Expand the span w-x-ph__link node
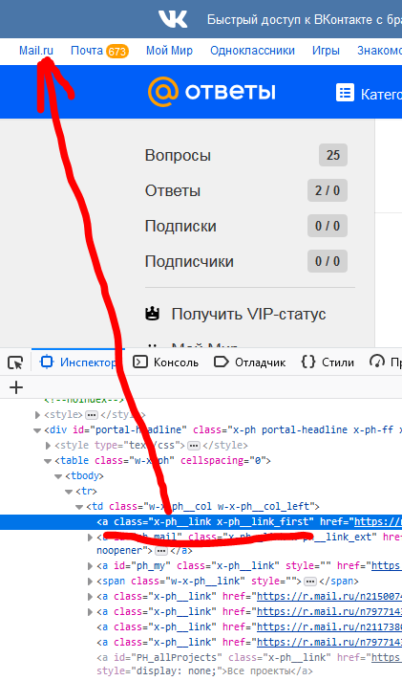The width and height of the screenshot is (402, 681). tap(90, 582)
